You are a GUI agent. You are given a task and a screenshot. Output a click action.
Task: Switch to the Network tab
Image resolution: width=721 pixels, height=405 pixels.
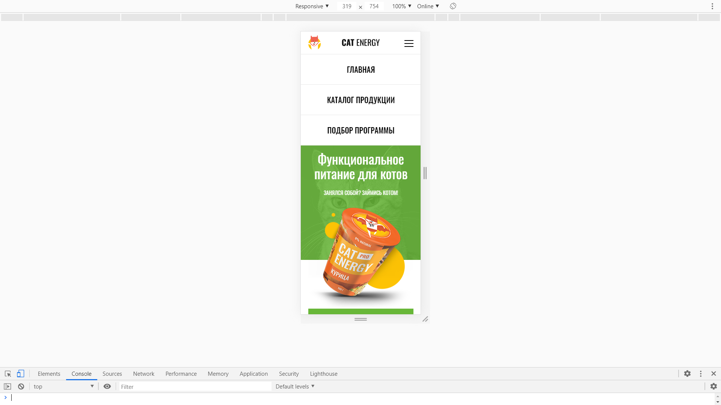pyautogui.click(x=143, y=374)
